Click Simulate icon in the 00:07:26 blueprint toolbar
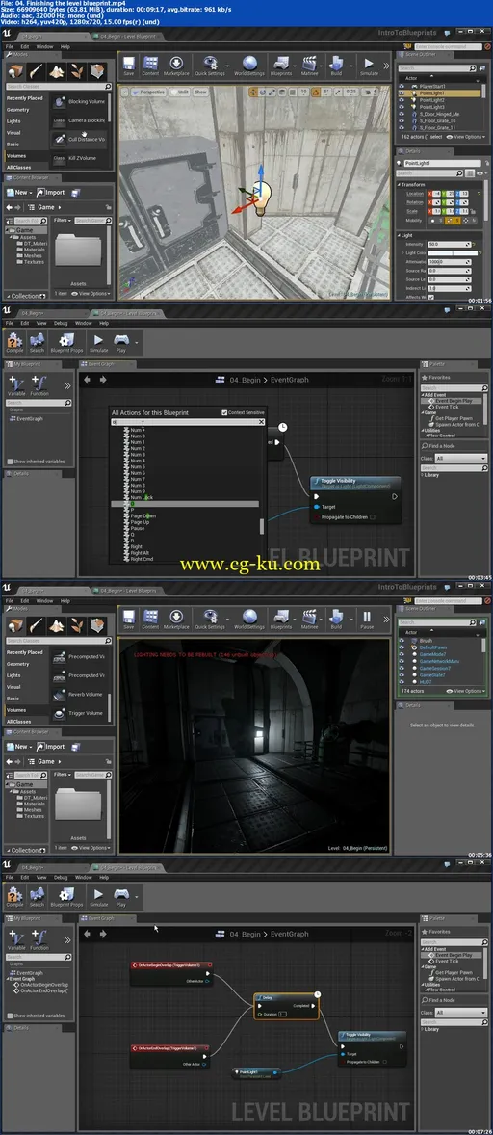Screen dimensions: 493x1135 pyautogui.click(x=98, y=895)
